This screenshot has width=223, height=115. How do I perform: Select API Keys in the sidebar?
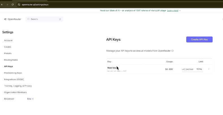pyautogui.click(x=8, y=66)
